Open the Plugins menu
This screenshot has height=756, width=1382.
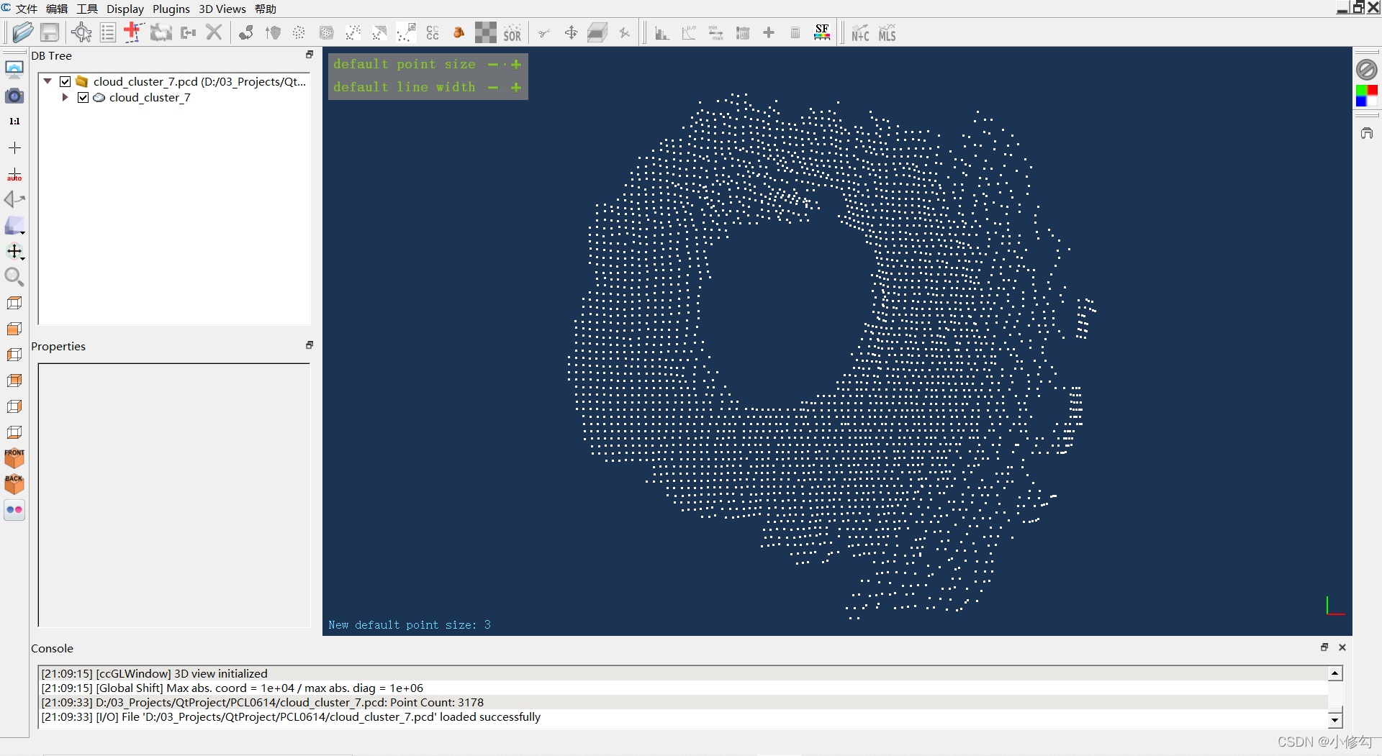coord(171,9)
